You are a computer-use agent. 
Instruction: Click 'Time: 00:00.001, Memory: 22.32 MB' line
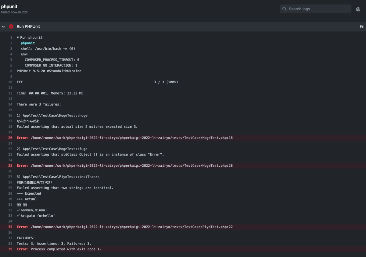pos(50,93)
